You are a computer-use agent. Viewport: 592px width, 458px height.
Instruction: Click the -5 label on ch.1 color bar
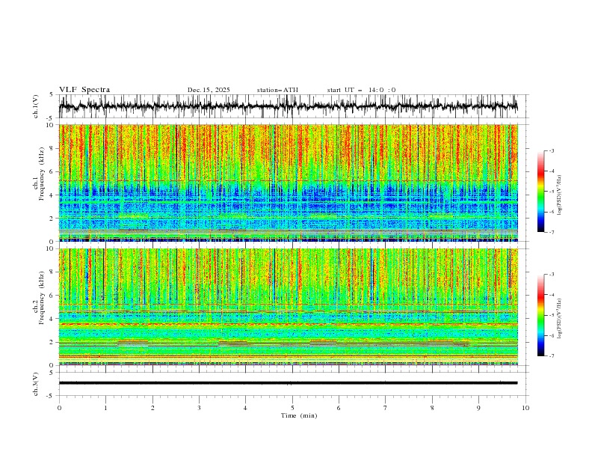[x=552, y=192]
